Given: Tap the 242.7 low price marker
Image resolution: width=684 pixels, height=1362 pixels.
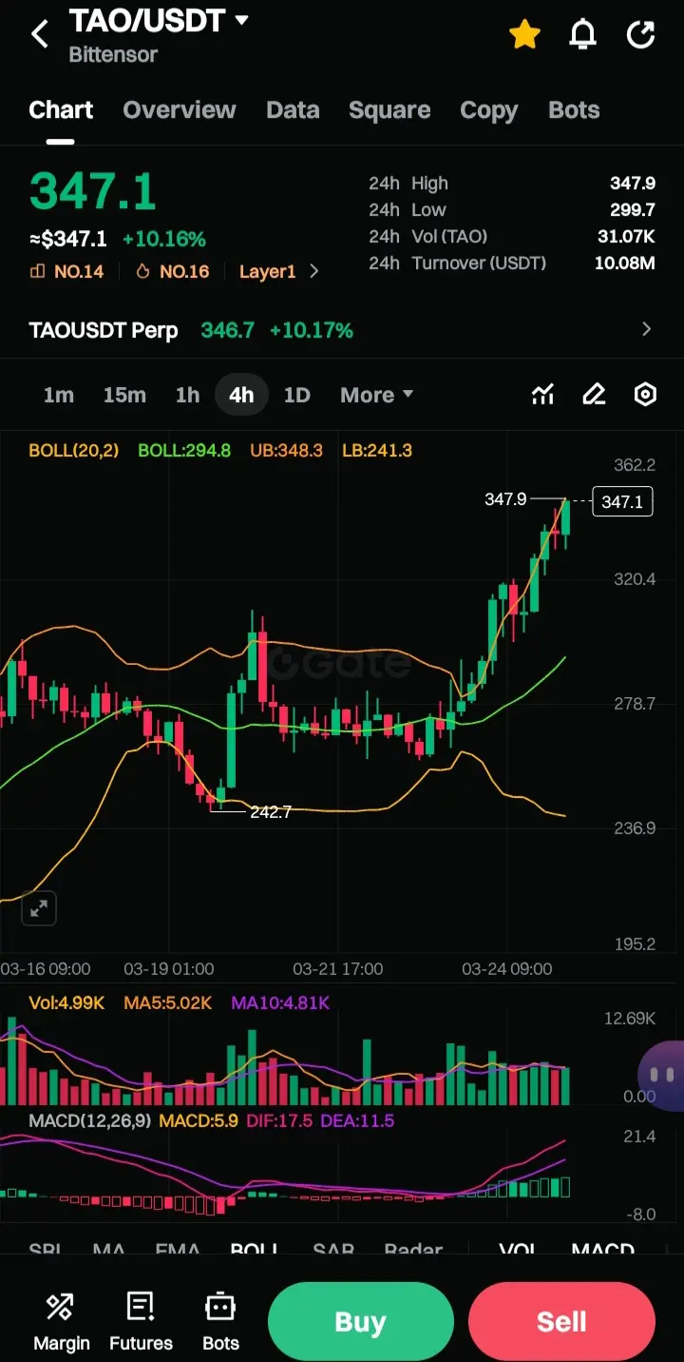Looking at the screenshot, I should tap(271, 812).
